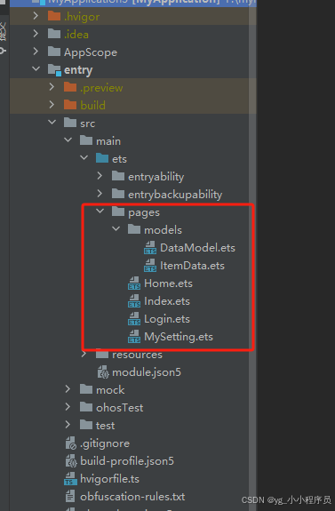Screen dimensions: 335x511
Task: Click the .hvigor orange folder icon
Action: click(x=54, y=16)
